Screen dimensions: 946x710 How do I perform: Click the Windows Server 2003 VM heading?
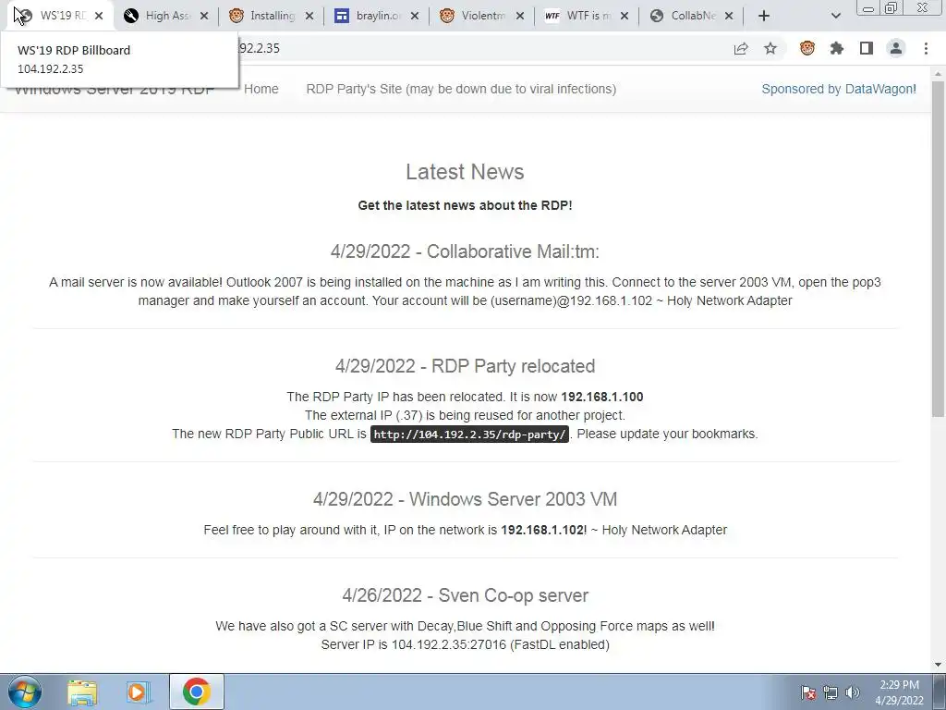point(465,498)
